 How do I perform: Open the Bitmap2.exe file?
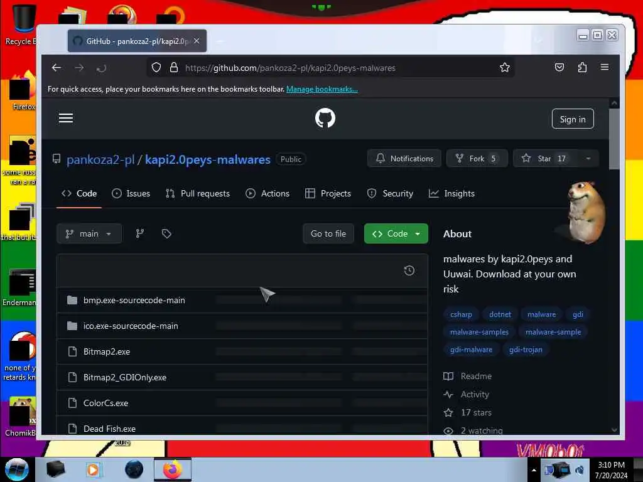coord(107,351)
